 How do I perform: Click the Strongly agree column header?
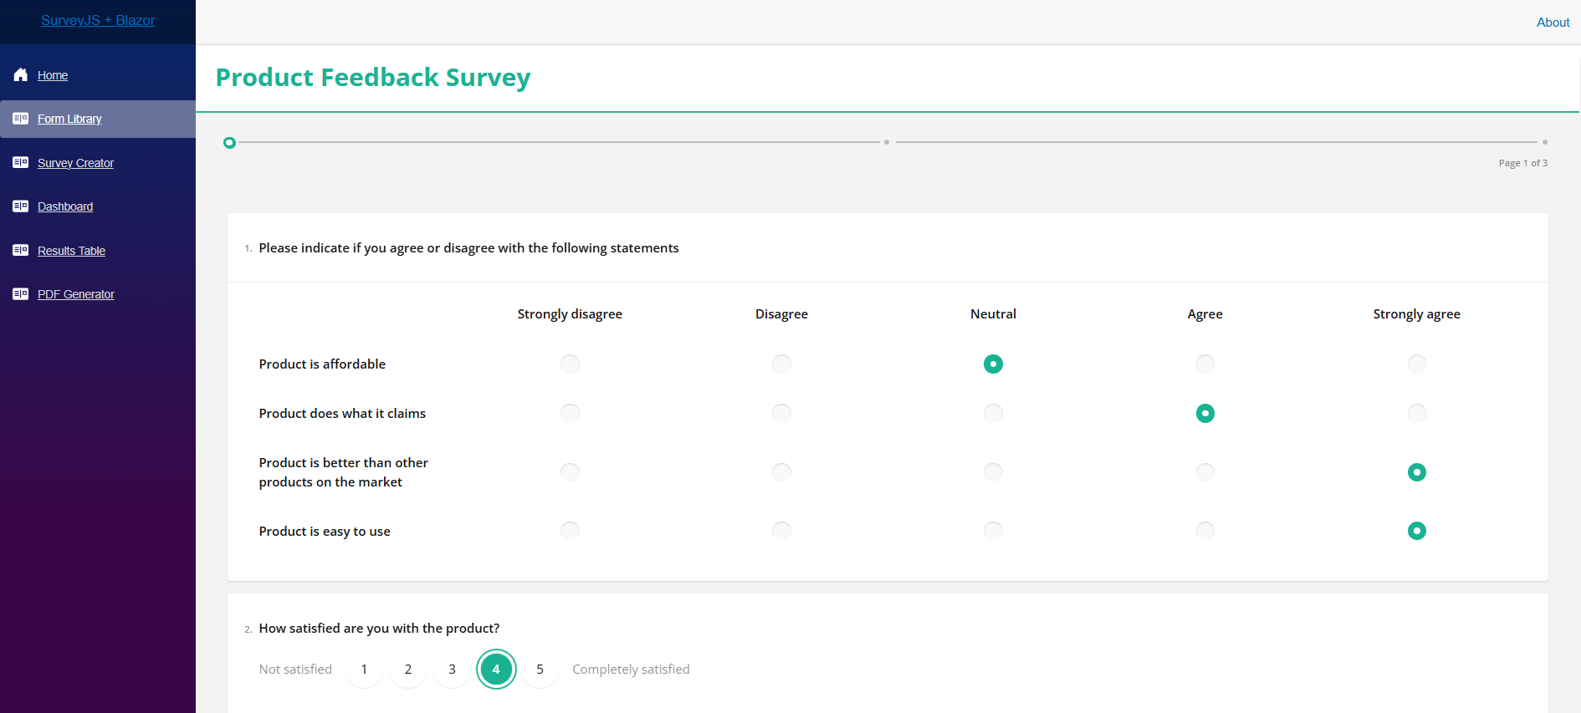1416,314
